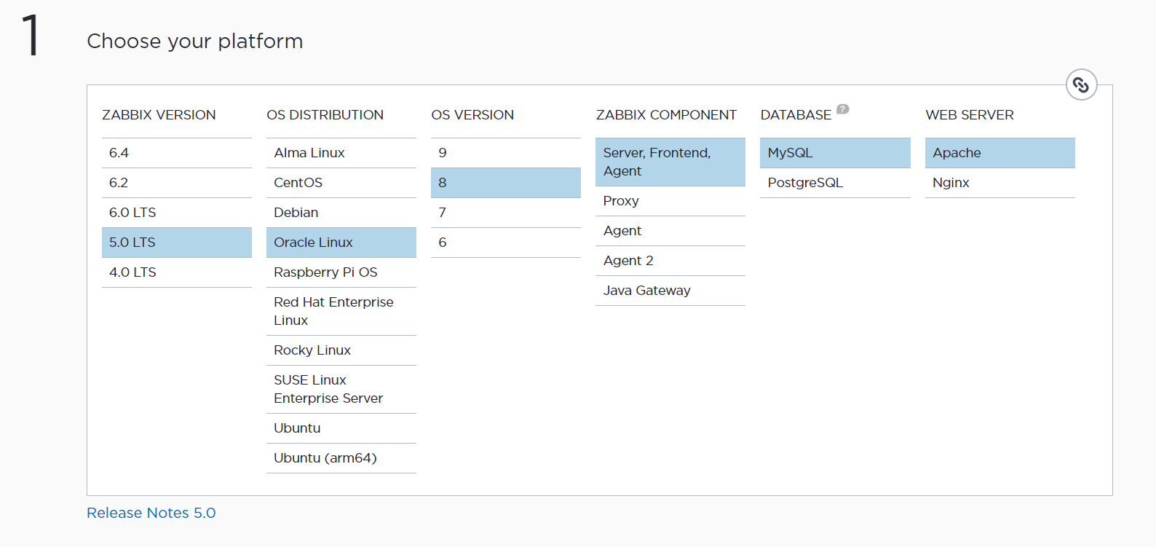
Task: Open the Release Notes 5.0 link
Action: [151, 513]
